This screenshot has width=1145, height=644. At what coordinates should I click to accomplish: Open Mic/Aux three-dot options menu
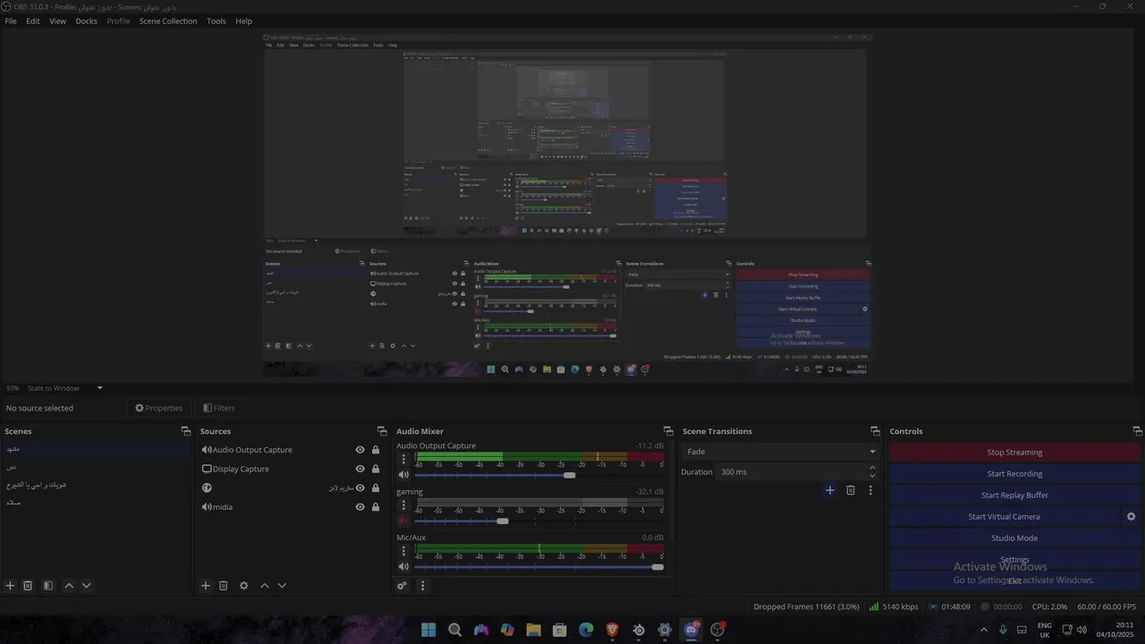tap(403, 551)
